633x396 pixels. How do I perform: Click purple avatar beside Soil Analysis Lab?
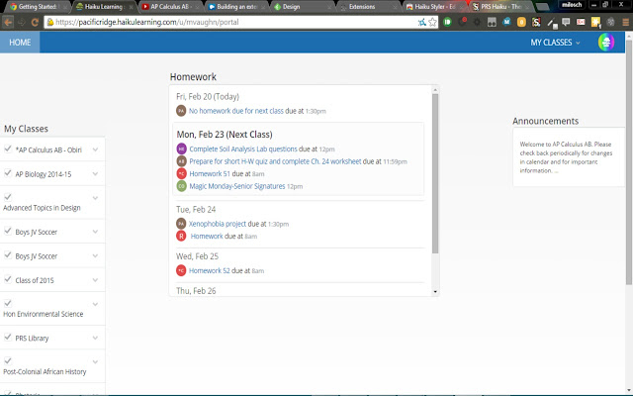(x=181, y=148)
